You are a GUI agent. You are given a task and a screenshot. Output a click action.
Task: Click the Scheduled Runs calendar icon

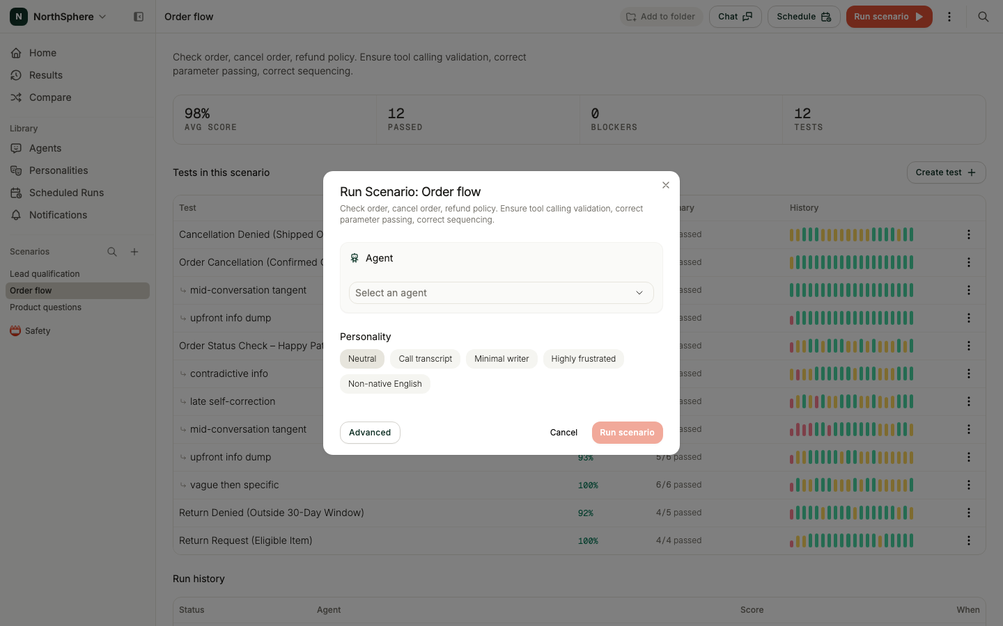[x=16, y=193]
